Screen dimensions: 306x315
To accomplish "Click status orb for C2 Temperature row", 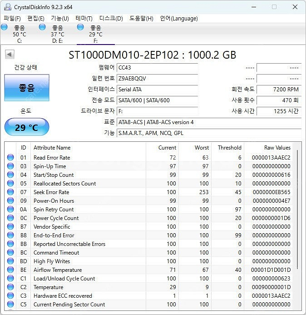I will point(10,287).
